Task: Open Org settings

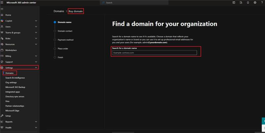Action: [x=11, y=82]
